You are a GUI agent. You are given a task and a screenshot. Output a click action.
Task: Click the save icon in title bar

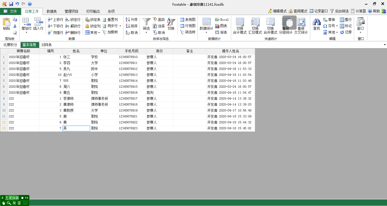pos(11,4)
